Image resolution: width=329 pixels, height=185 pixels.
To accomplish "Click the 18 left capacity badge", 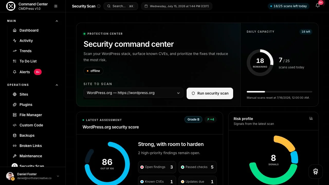I will point(306,32).
